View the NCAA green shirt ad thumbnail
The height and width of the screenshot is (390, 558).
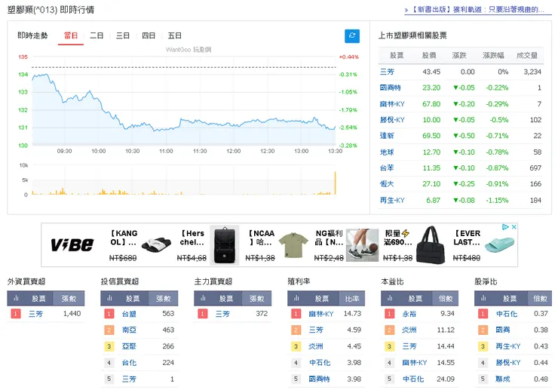293,245
